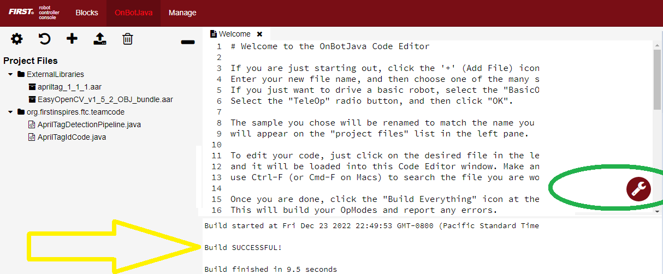Viewport: 663px width, 274px height.
Task: Click the code editor vertical scrollbar
Action: [x=658, y=79]
